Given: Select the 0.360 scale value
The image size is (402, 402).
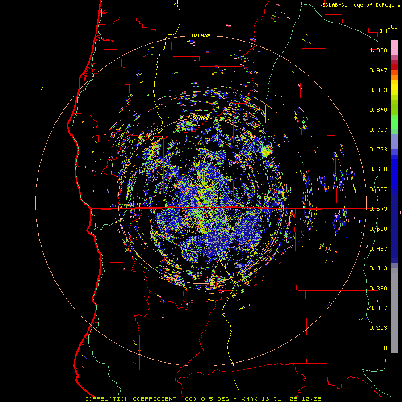Looking at the screenshot, I should tap(378, 289).
